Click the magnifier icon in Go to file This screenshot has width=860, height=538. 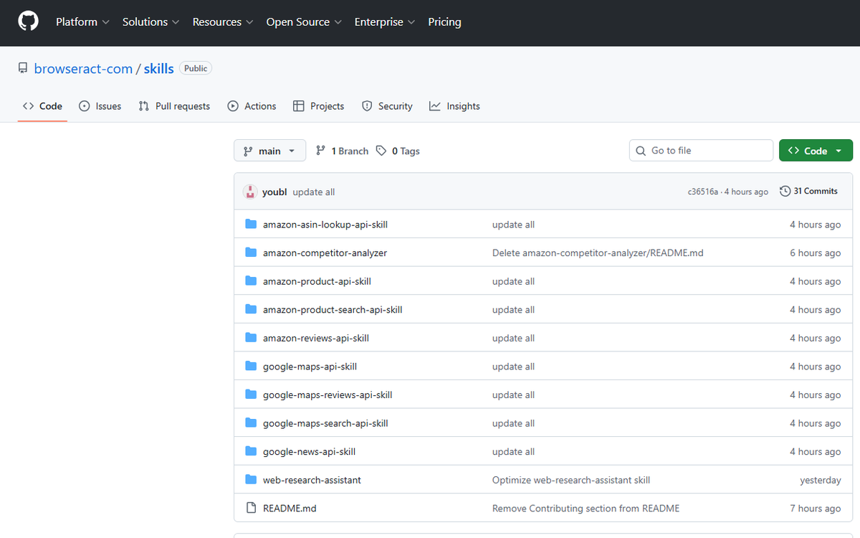click(640, 150)
